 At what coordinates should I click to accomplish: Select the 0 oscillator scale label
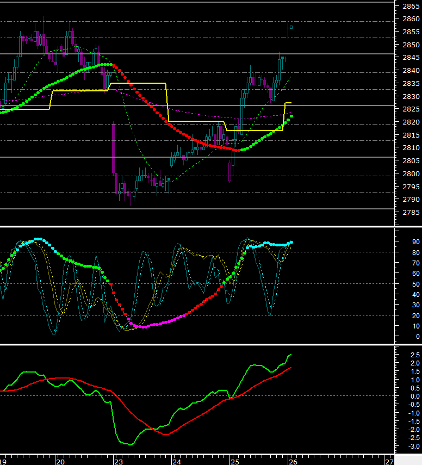point(418,337)
